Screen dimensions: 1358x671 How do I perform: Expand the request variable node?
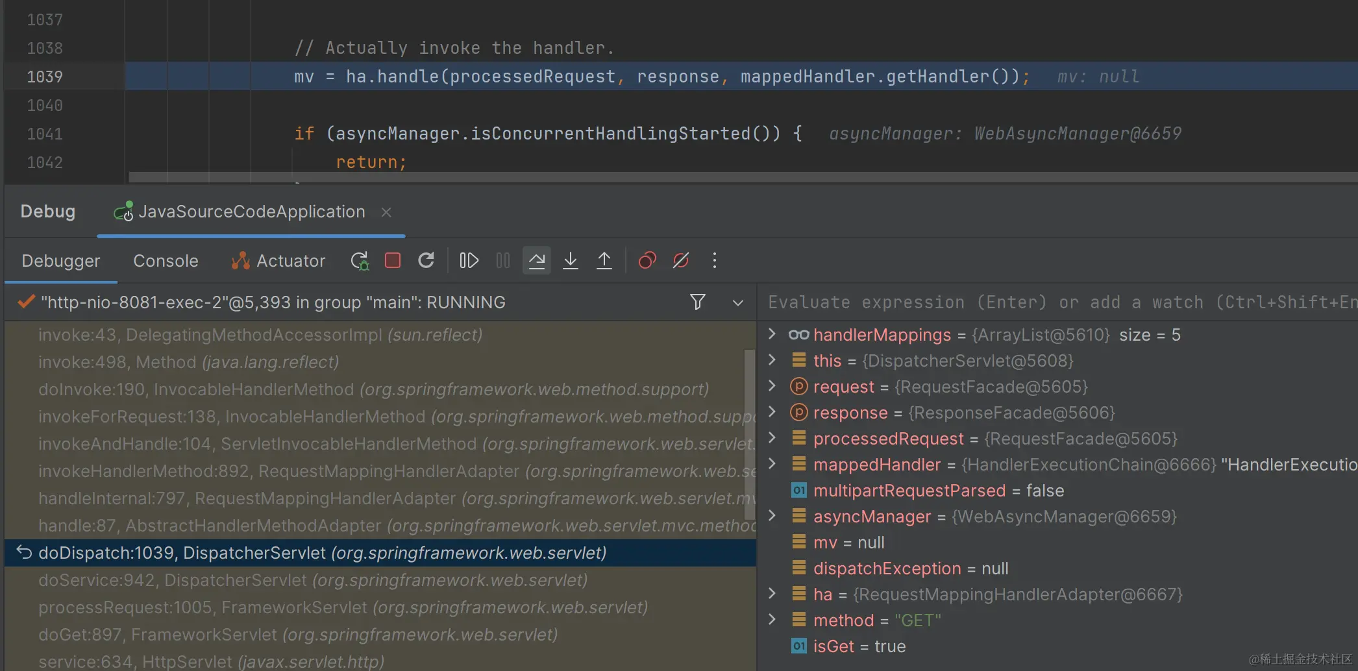coord(772,386)
